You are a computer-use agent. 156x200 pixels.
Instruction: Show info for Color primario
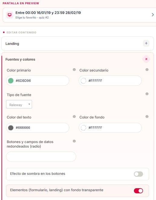[x=74, y=70]
